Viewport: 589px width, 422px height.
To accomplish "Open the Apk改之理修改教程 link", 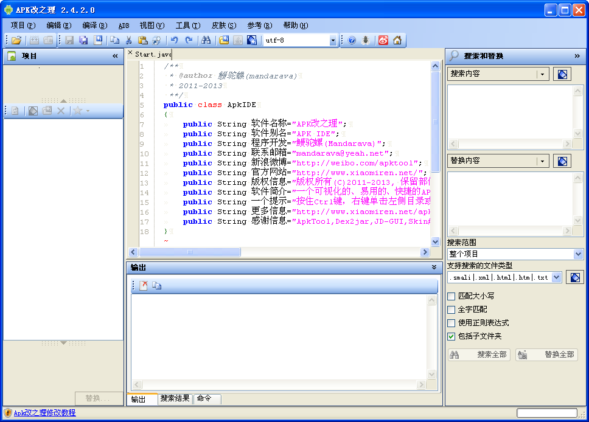I will point(44,413).
